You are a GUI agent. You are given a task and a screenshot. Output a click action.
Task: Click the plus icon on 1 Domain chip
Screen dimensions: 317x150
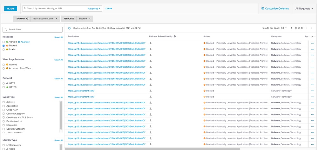point(27,19)
